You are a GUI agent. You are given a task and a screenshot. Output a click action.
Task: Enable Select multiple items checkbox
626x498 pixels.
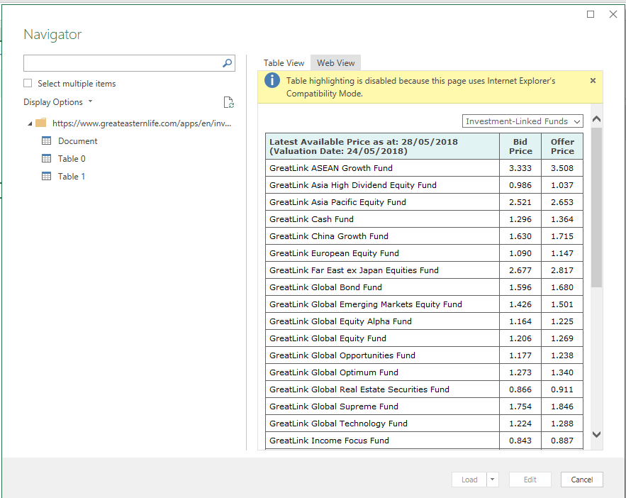pyautogui.click(x=28, y=83)
